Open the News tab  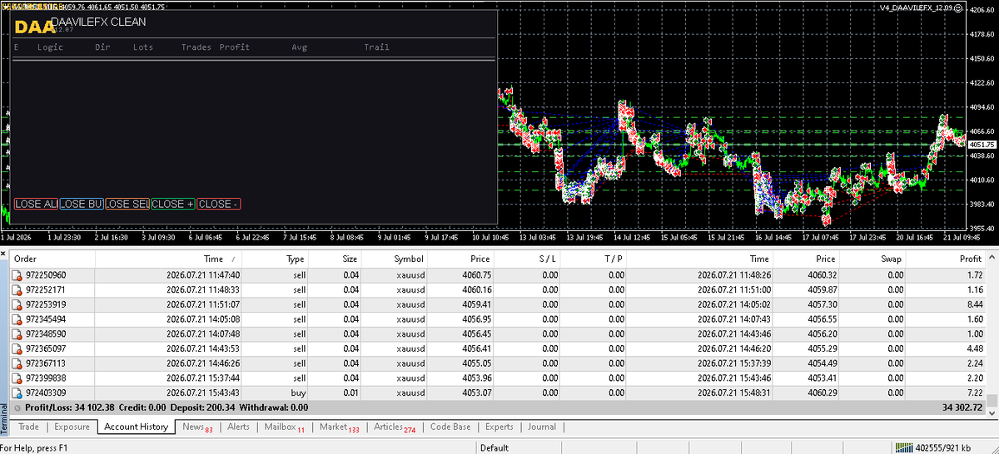point(197,427)
